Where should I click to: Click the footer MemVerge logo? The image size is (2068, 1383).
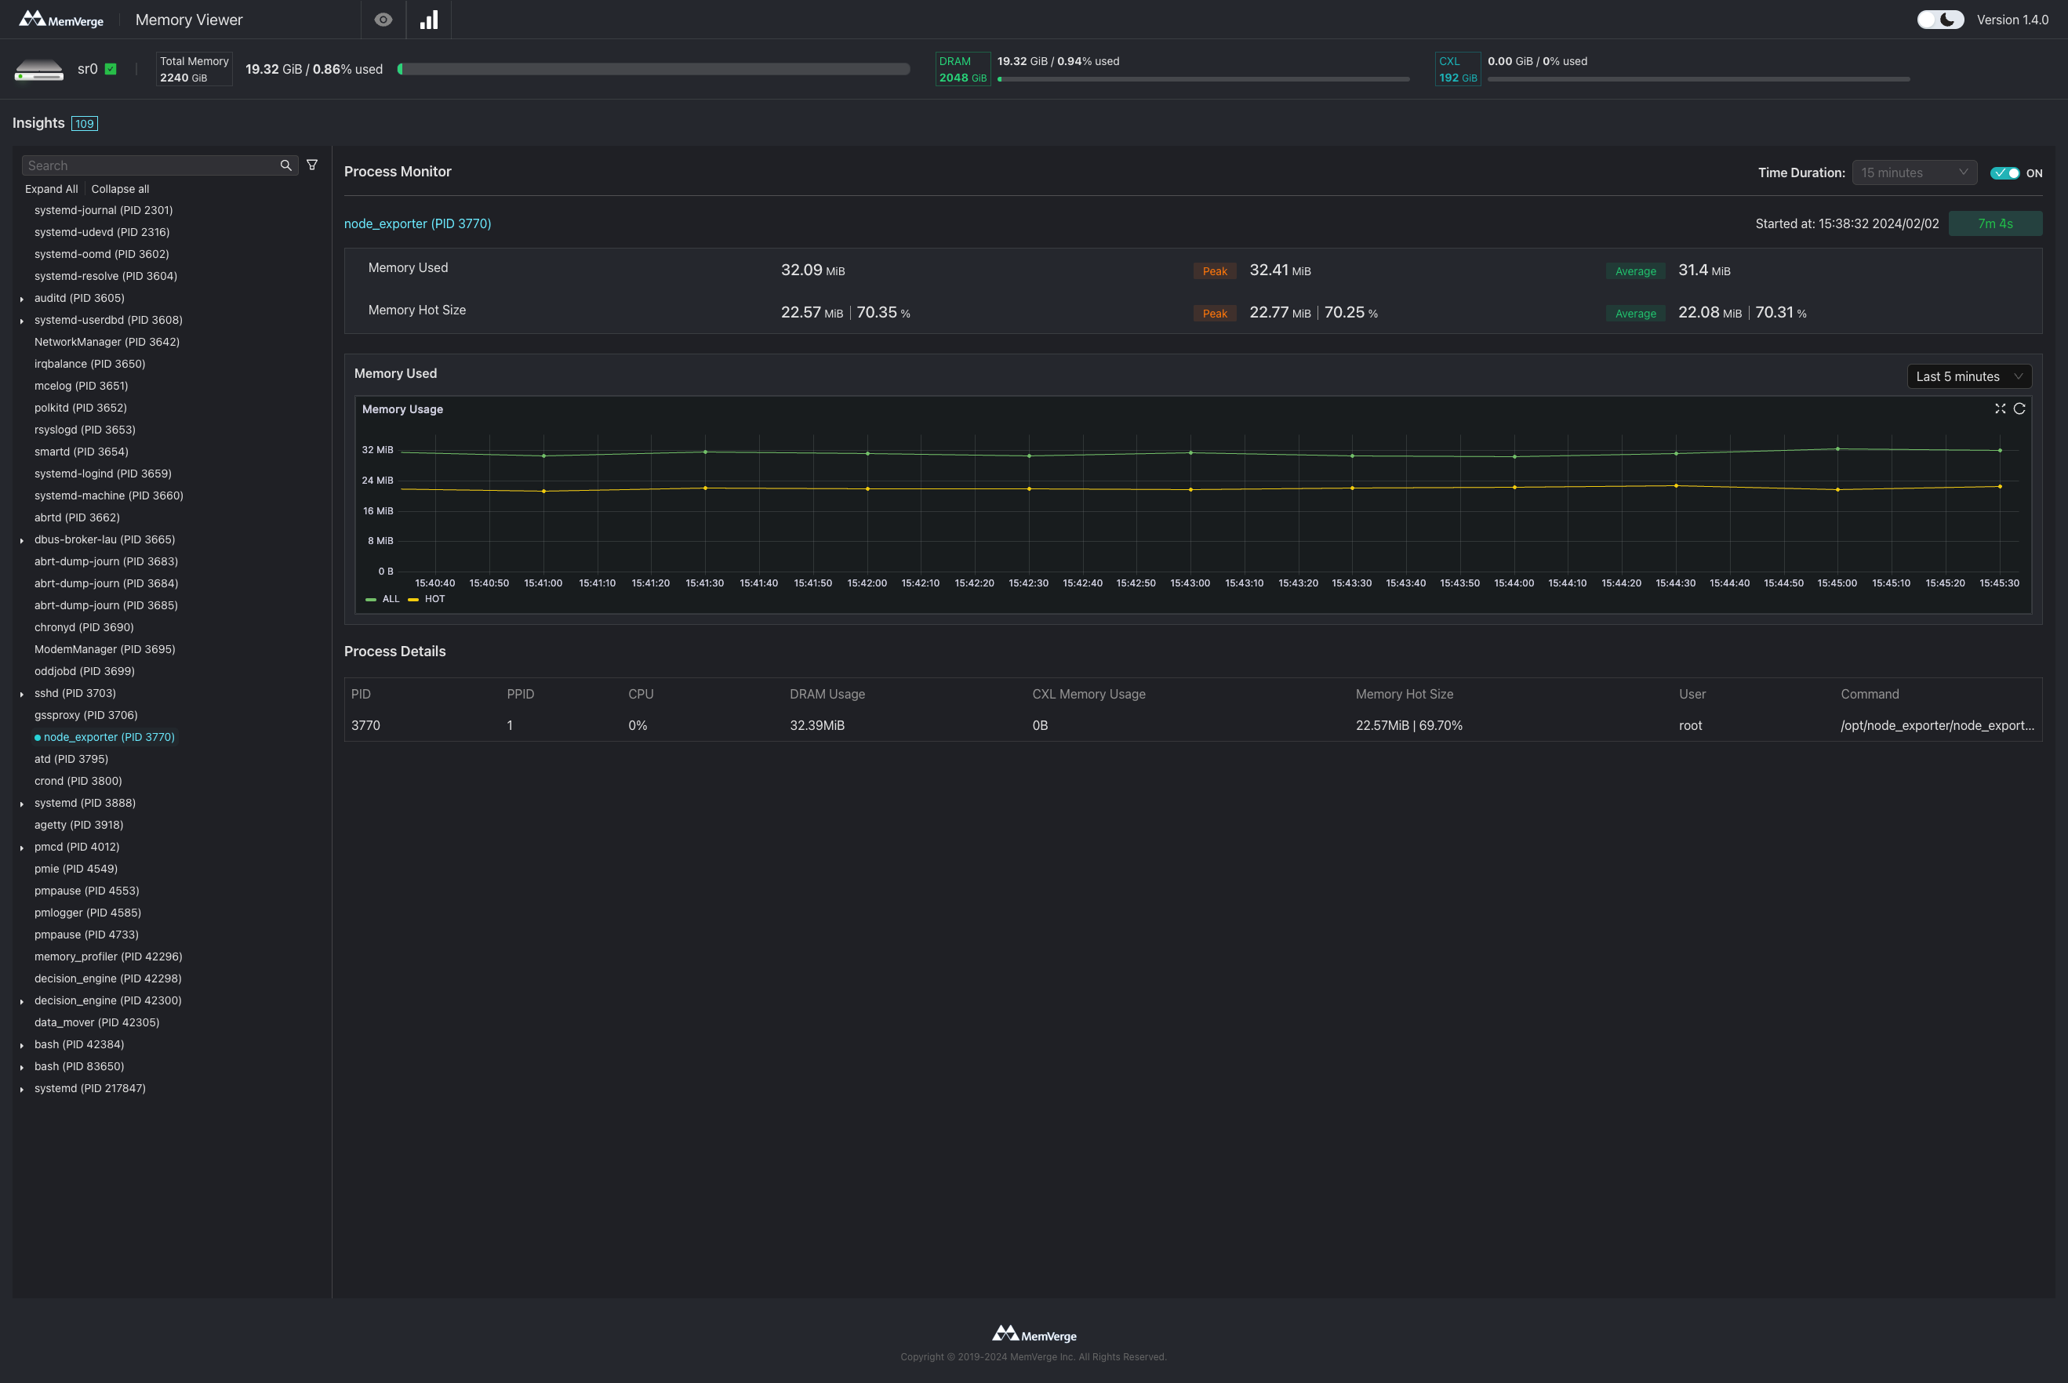point(1034,1334)
